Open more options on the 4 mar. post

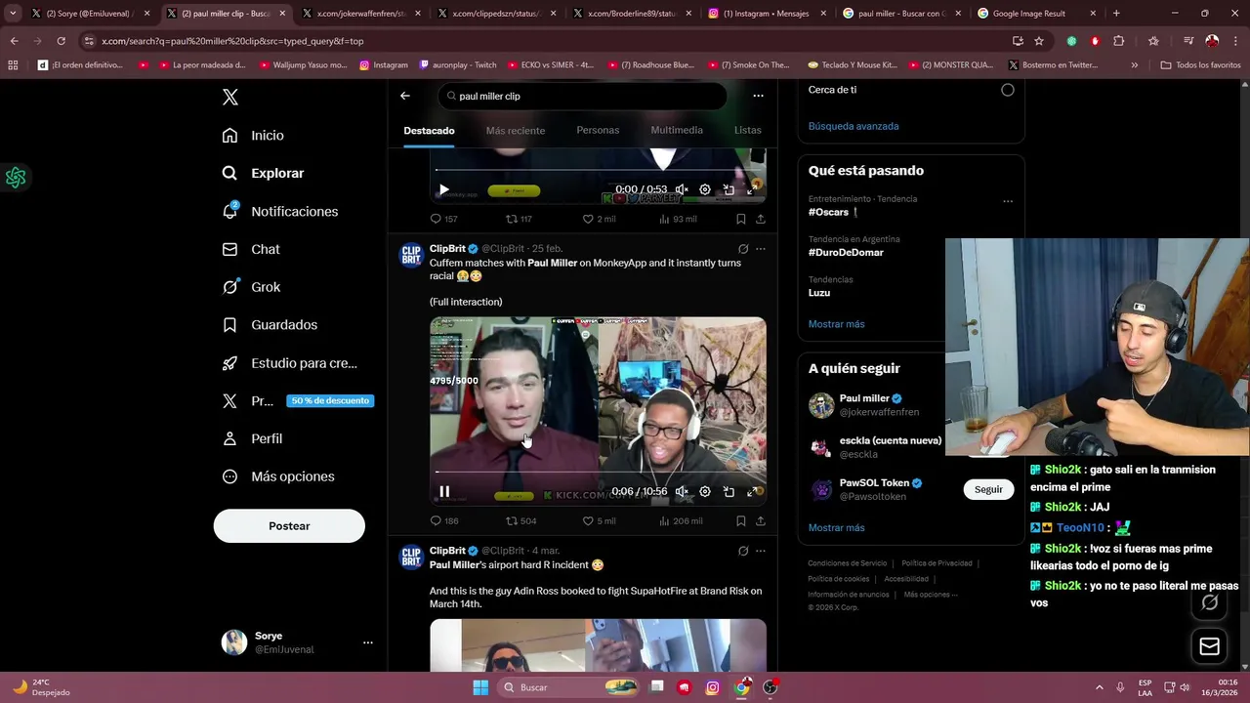761,551
